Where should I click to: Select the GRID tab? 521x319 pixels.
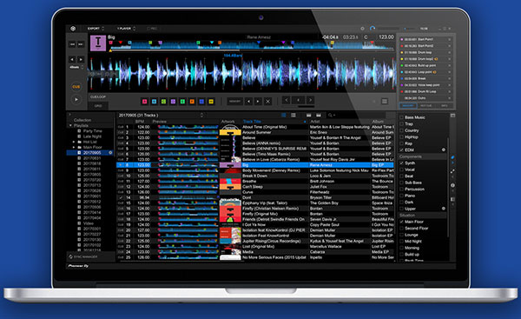[98, 106]
